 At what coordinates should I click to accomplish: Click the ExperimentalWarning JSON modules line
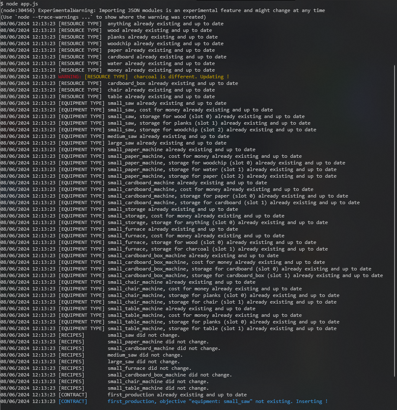pos(163,10)
